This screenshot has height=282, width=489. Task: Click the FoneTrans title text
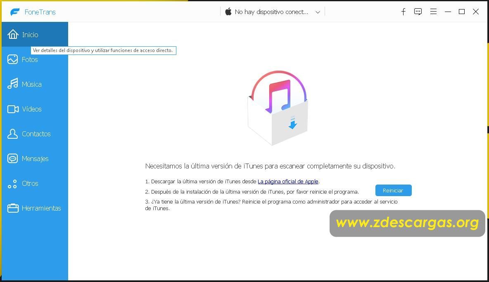pos(40,12)
